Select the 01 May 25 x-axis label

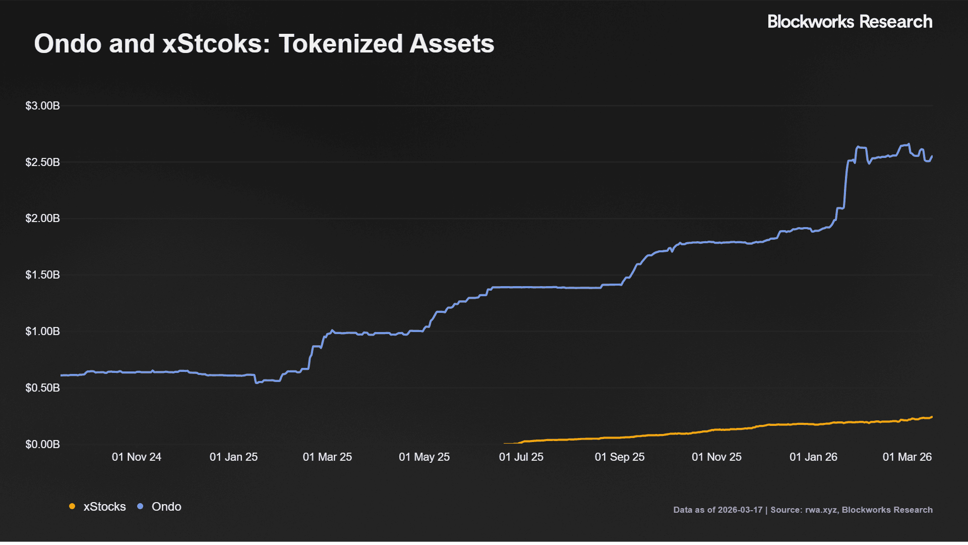[x=424, y=457]
